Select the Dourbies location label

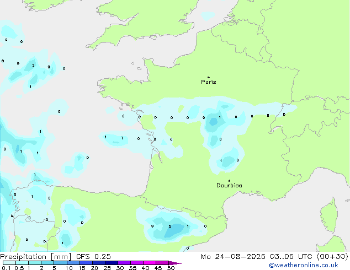pyautogui.click(x=229, y=185)
